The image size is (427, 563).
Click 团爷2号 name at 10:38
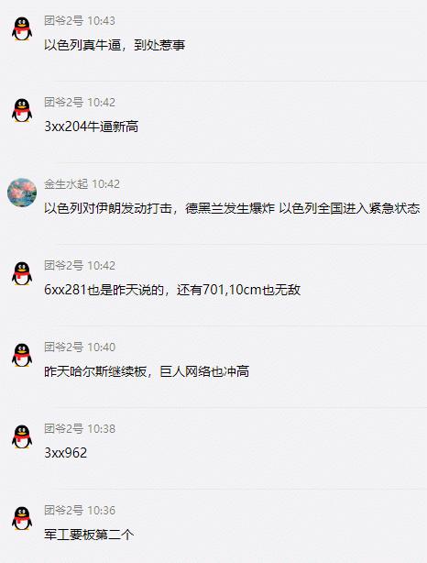(x=63, y=428)
